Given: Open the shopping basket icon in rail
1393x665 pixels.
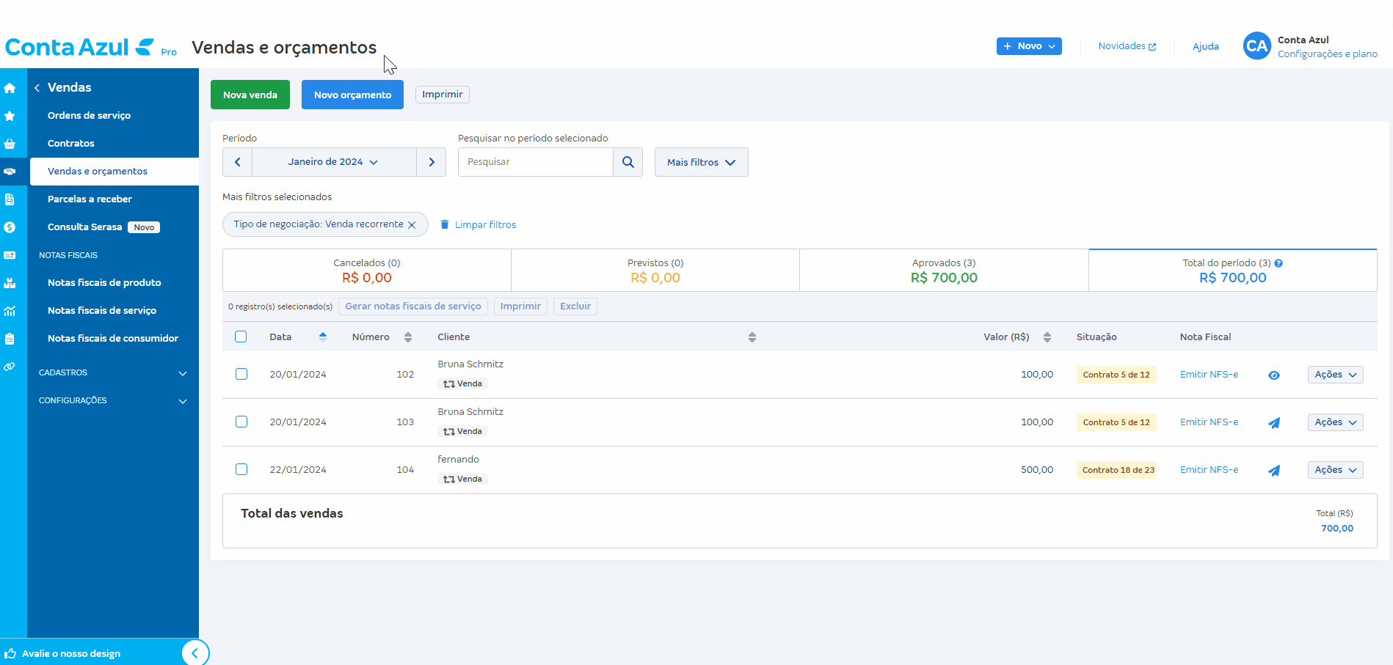Looking at the screenshot, I should (10, 144).
